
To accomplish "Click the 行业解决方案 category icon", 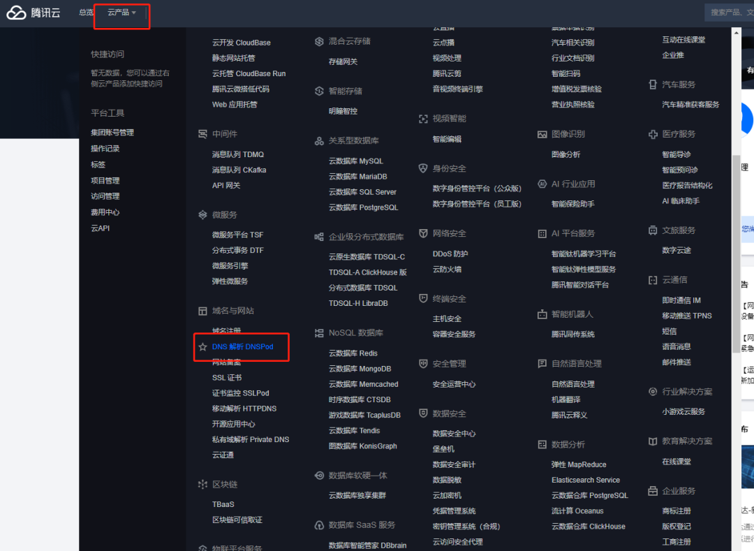I will 653,391.
